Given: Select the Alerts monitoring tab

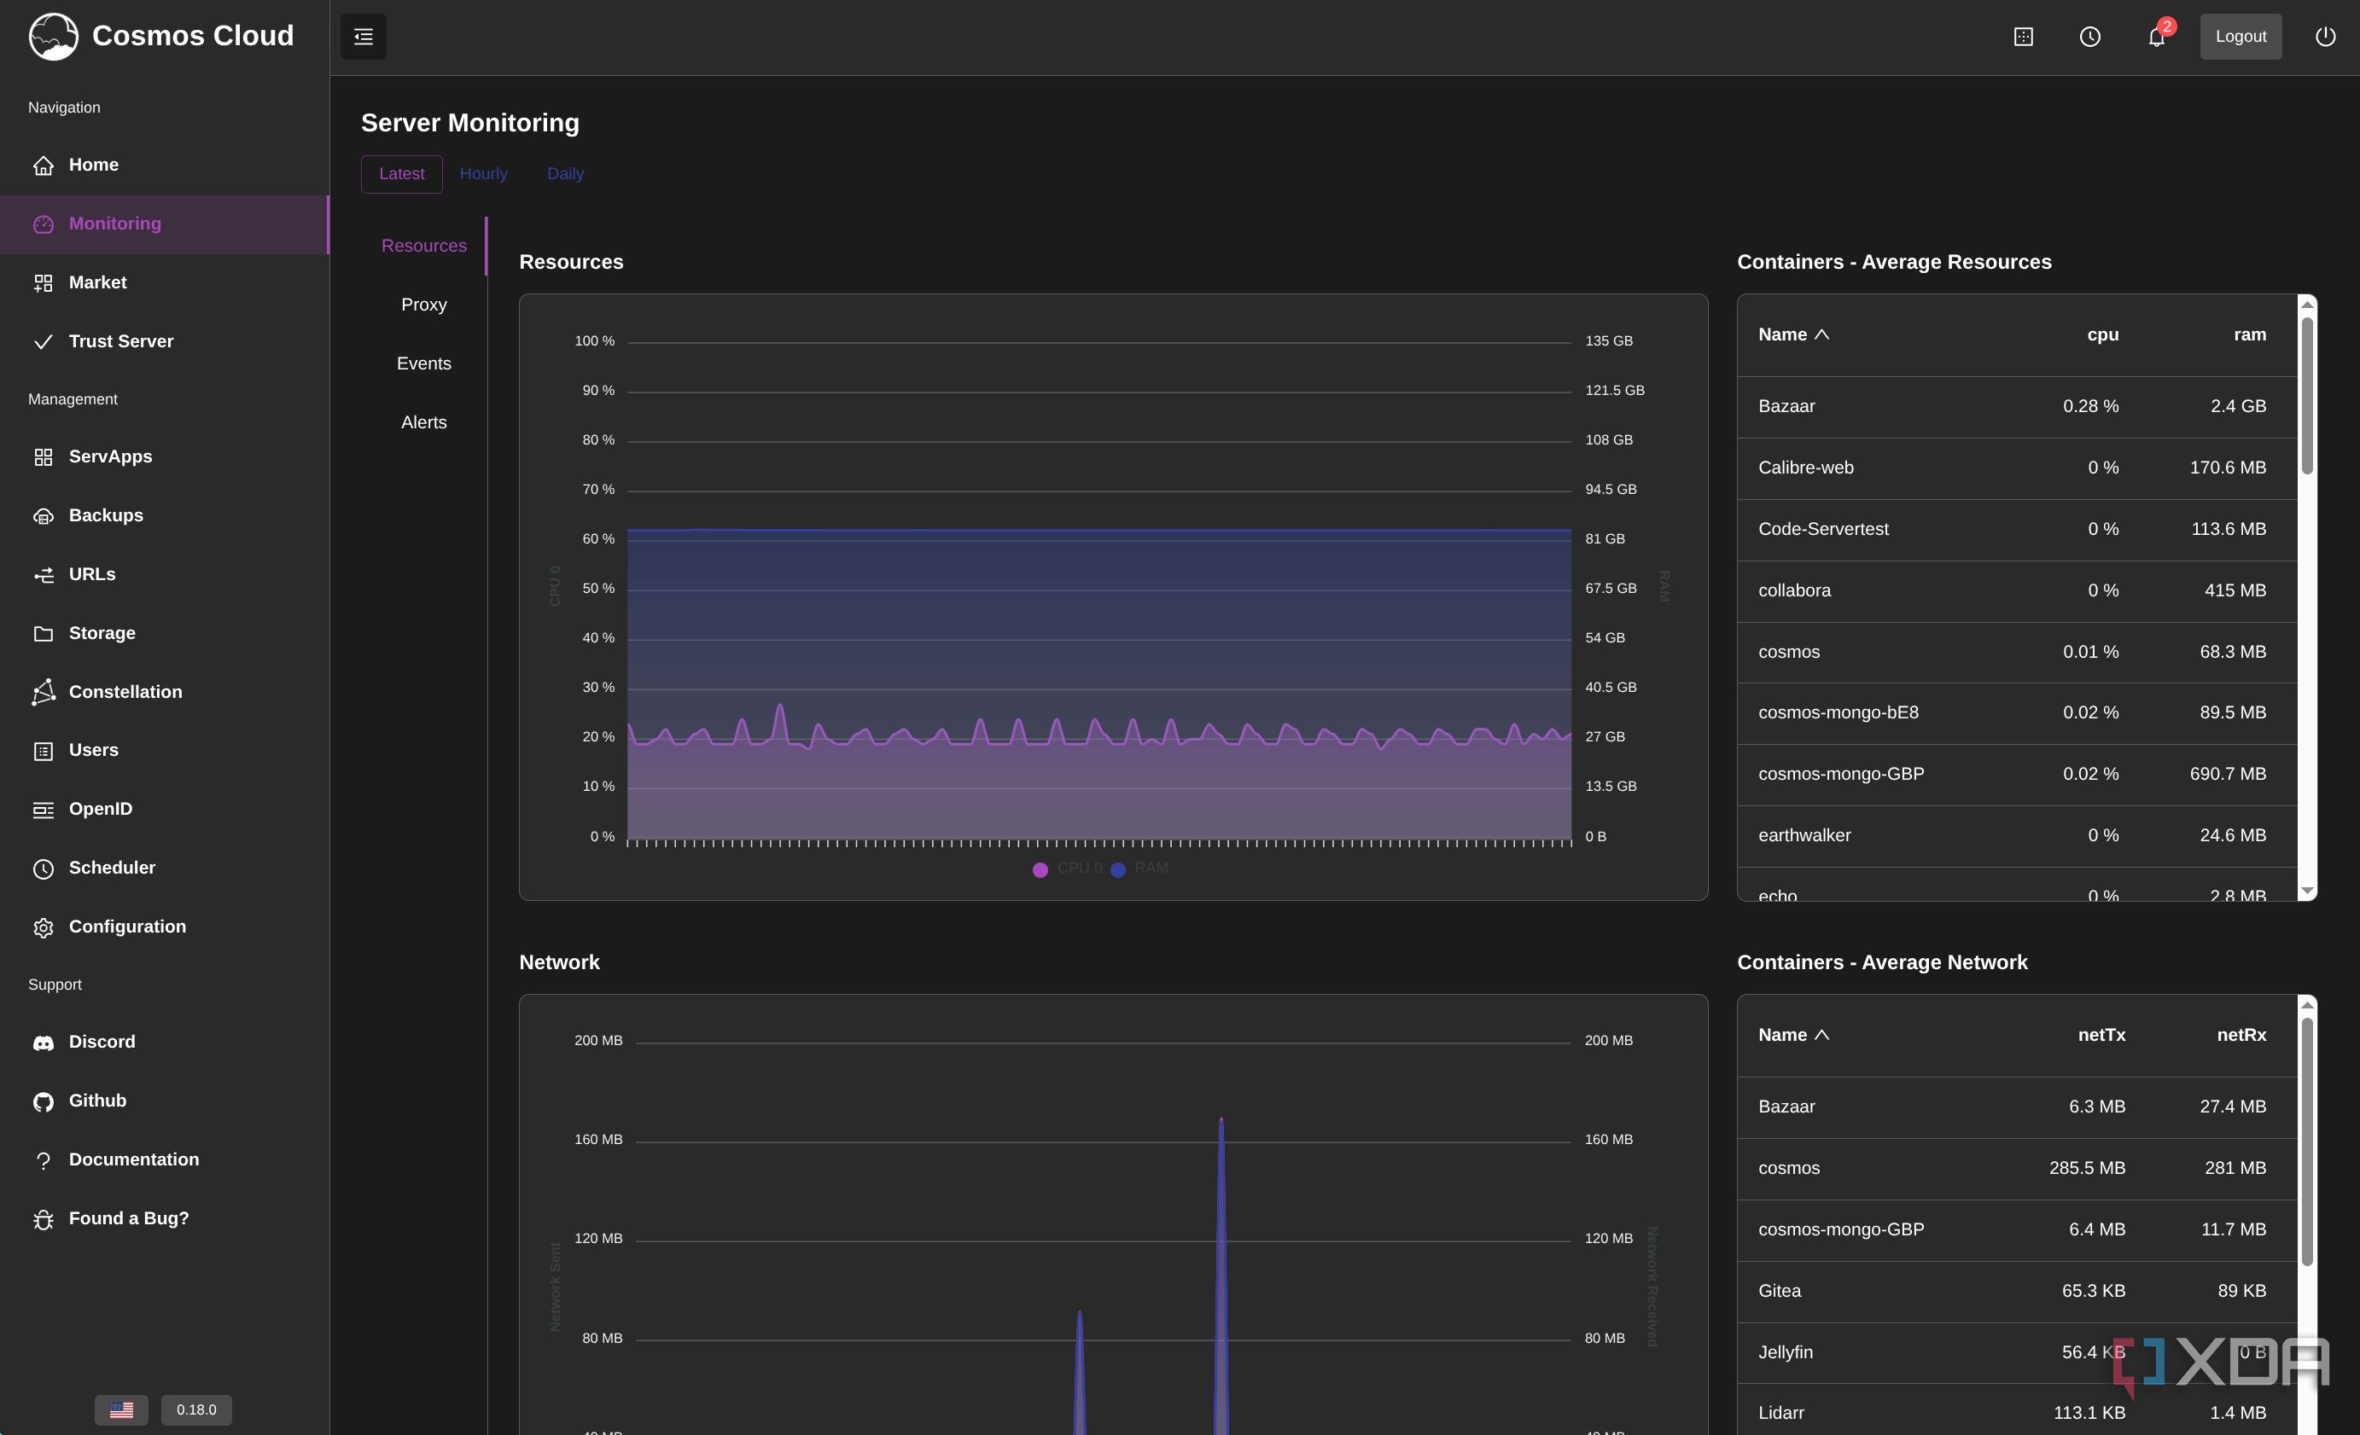Looking at the screenshot, I should tap(423, 422).
